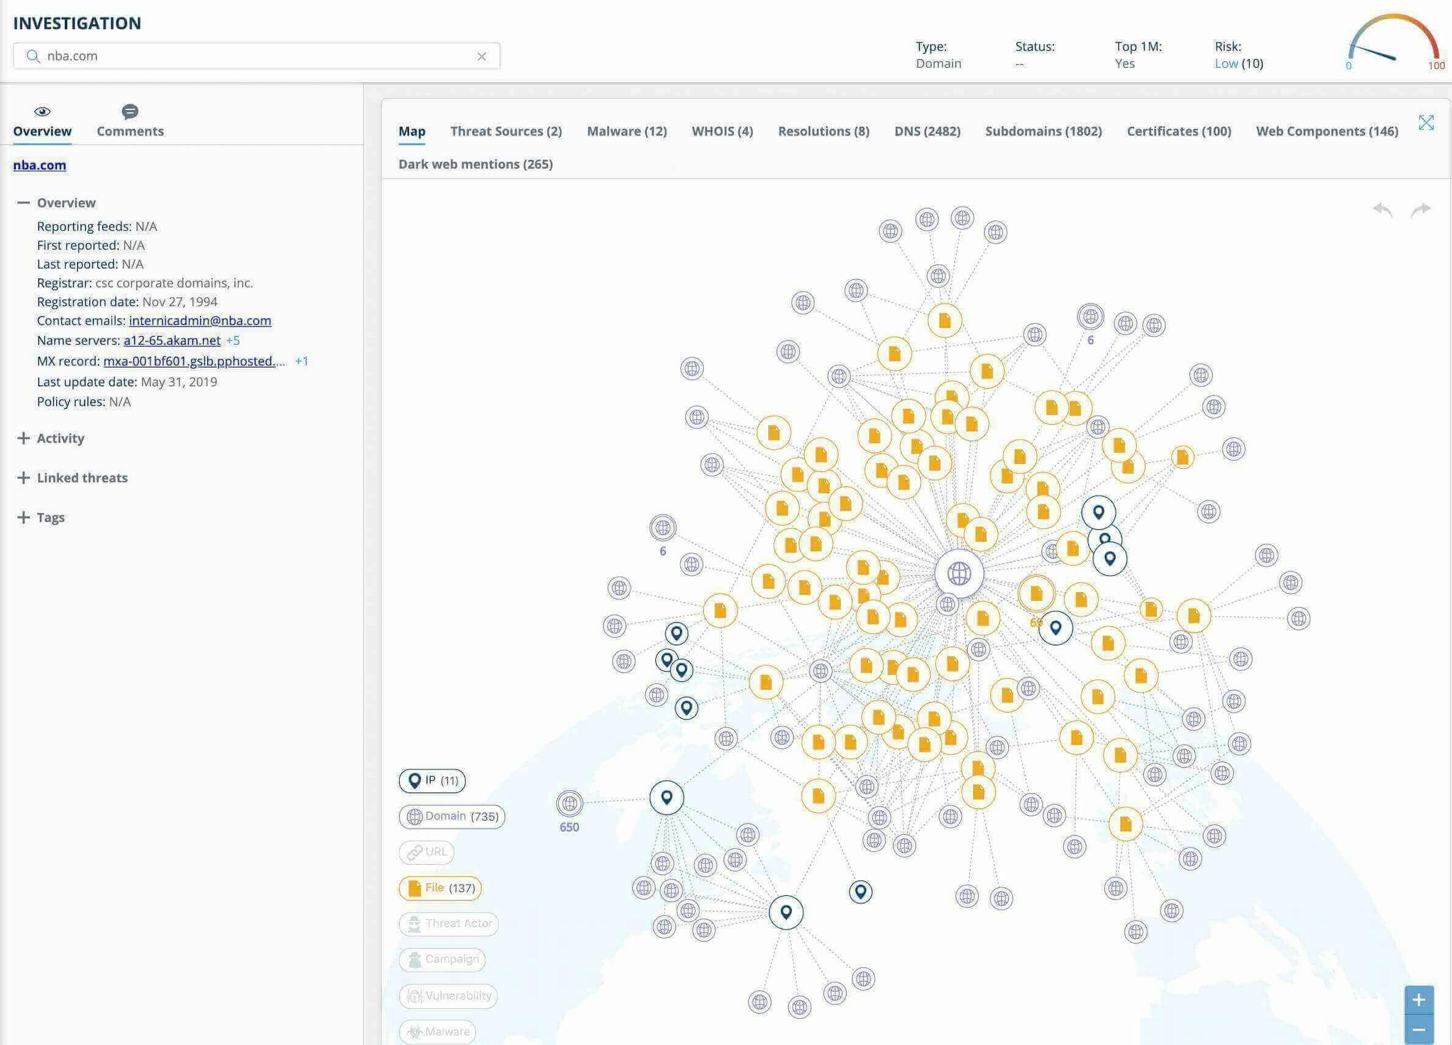Click the undo arrow on the graph
The height and width of the screenshot is (1045, 1452).
coord(1383,208)
